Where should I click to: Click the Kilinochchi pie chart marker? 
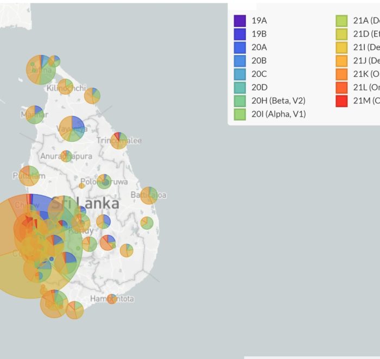coord(66,86)
